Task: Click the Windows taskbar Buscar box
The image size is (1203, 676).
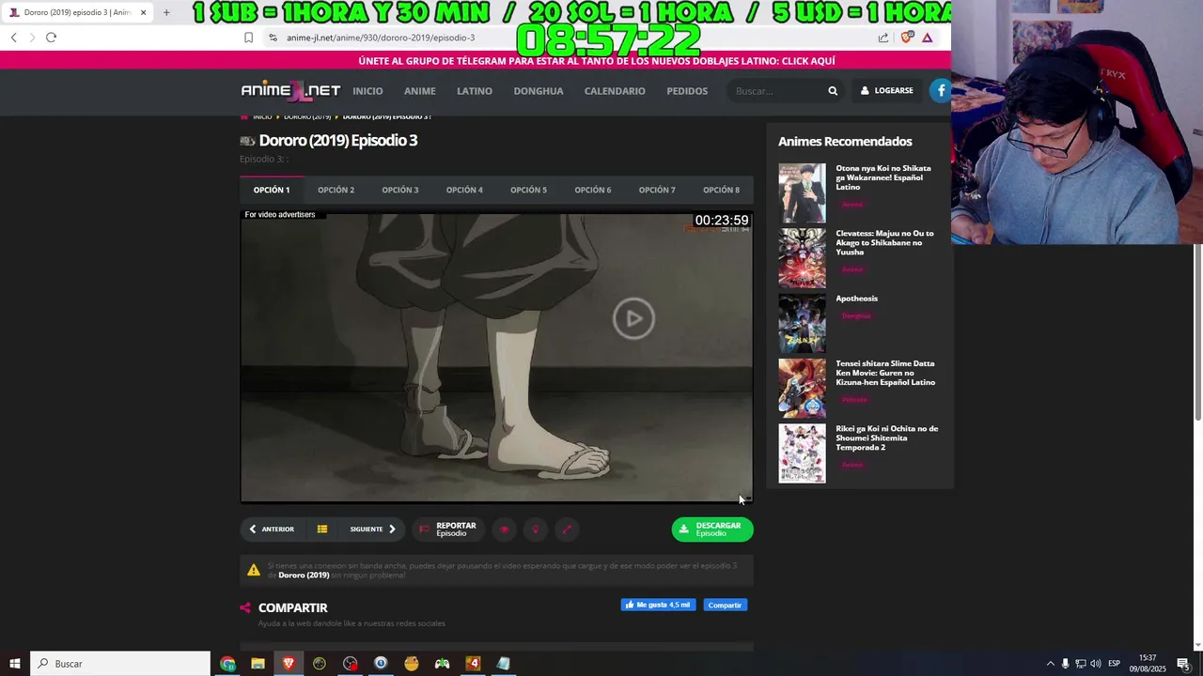Action: pos(120,664)
